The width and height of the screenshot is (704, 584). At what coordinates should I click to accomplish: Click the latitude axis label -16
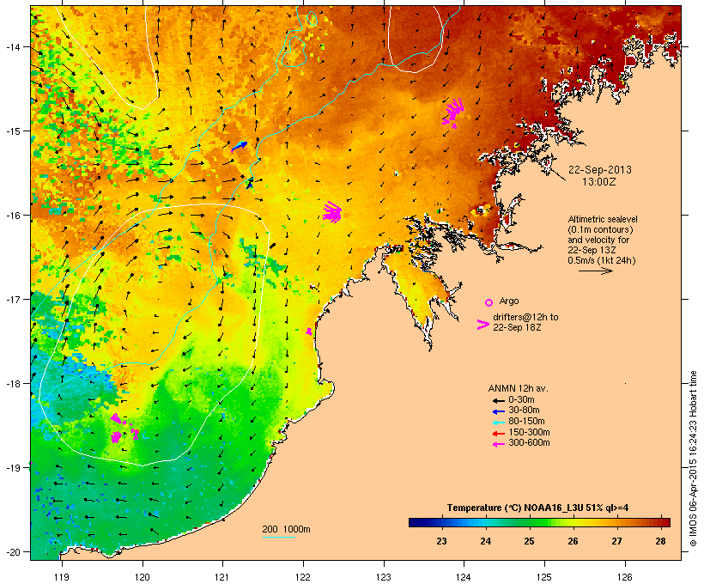tap(12, 216)
